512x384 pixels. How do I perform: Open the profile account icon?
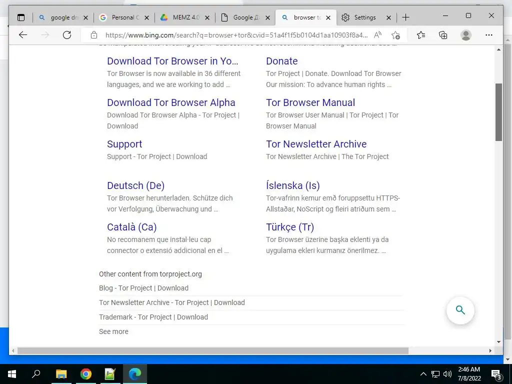tap(466, 35)
